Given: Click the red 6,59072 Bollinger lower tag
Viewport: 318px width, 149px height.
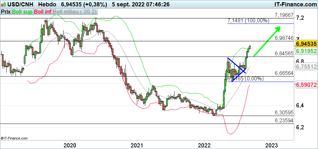Looking at the screenshot, I should click(x=306, y=85).
